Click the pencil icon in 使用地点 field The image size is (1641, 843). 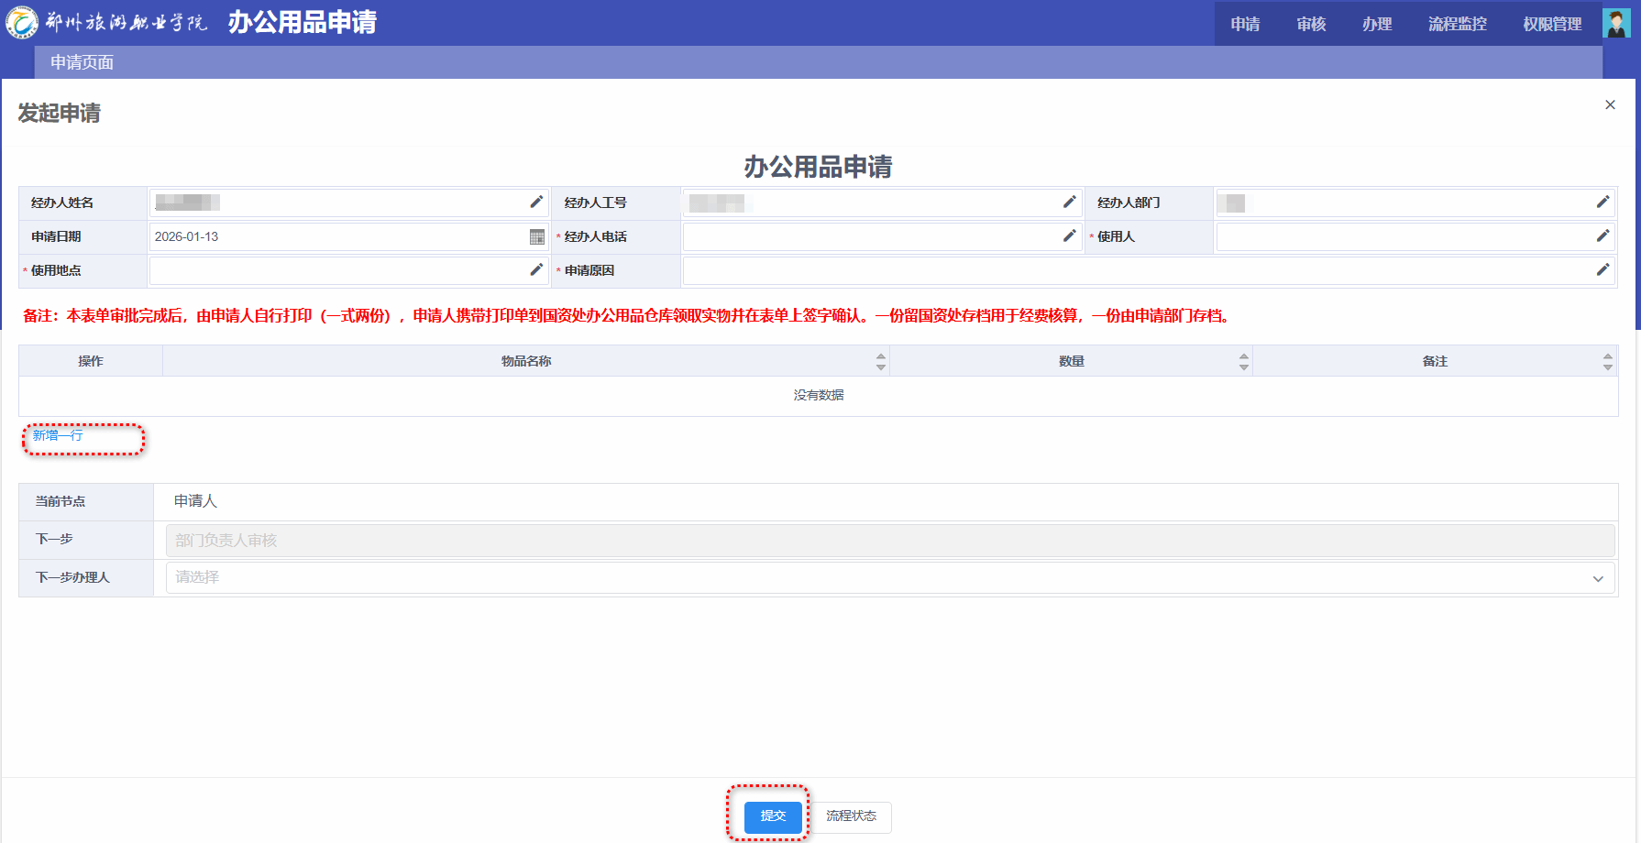click(536, 270)
